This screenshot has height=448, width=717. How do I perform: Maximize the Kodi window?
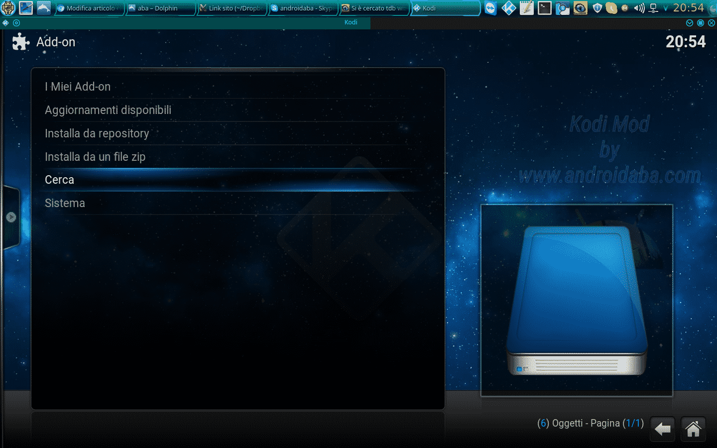tap(701, 23)
